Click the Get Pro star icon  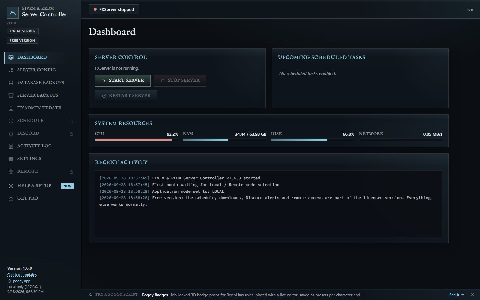[11, 198]
